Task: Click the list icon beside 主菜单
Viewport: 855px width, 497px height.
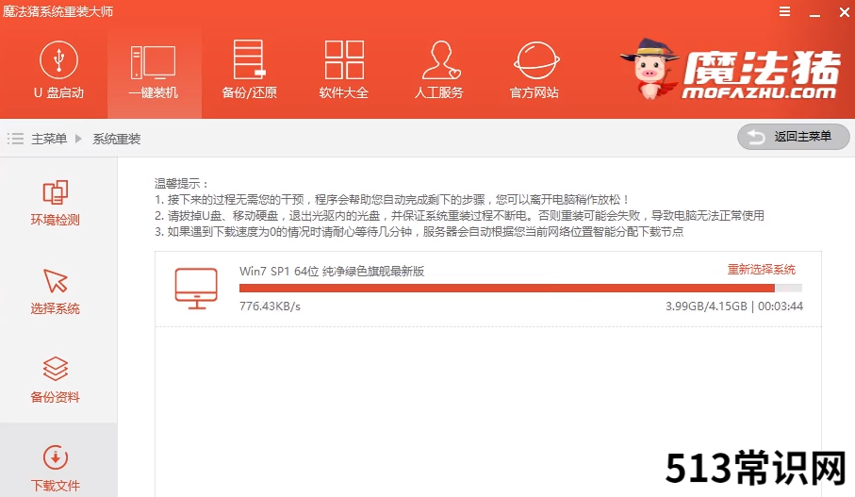Action: [x=15, y=139]
